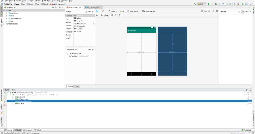Image resolution: width=255 pixels, height=134 pixels.
Task: Click the Build panel hammer rebuild icon
Action: click(x=5, y=93)
